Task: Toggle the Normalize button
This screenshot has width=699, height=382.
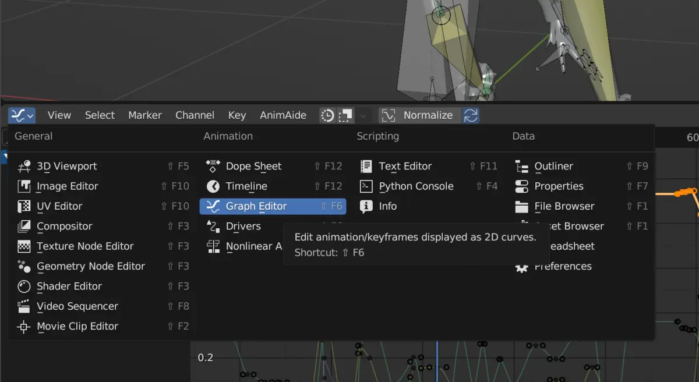Action: point(420,115)
